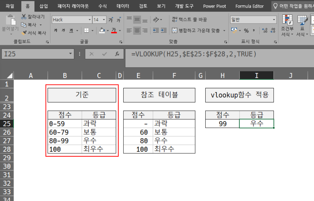
Task: Open the alignment (맞춤) group dialog launcher
Action: click(x=226, y=42)
